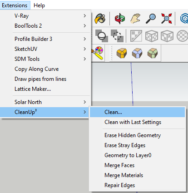Choose Clean... from CleanUp submenu
The image size is (188, 193).
click(x=137, y=112)
